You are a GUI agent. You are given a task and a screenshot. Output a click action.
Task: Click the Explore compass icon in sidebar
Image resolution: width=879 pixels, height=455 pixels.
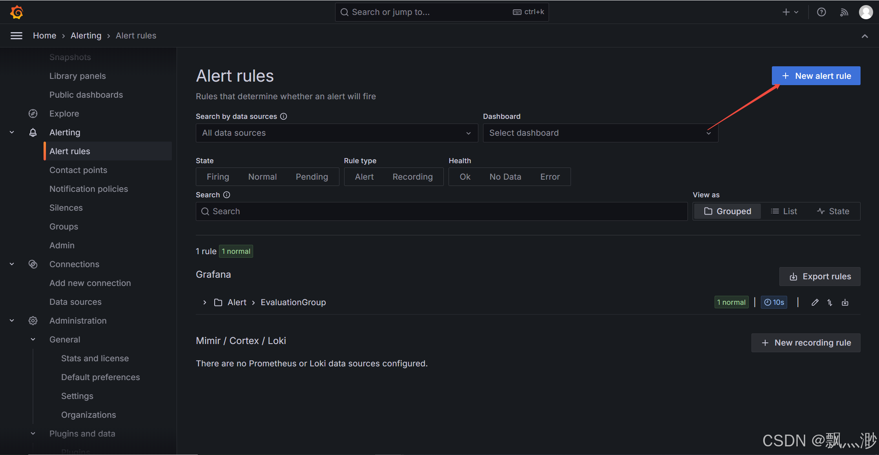click(x=33, y=114)
